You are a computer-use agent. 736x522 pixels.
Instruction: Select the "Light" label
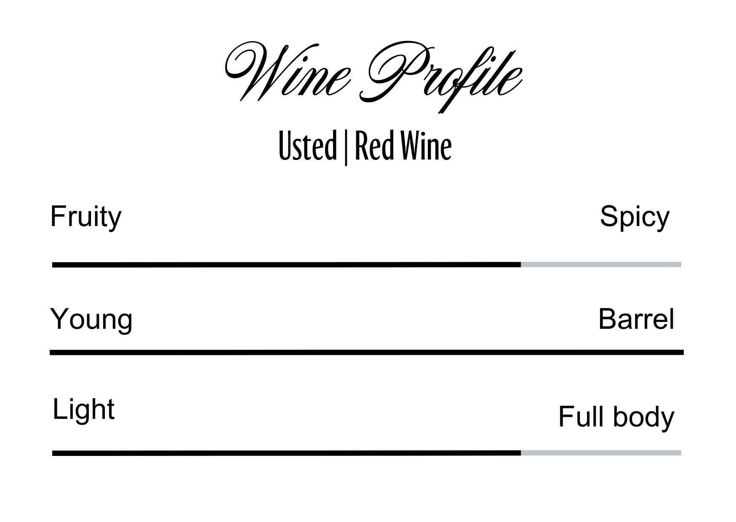[x=83, y=409]
